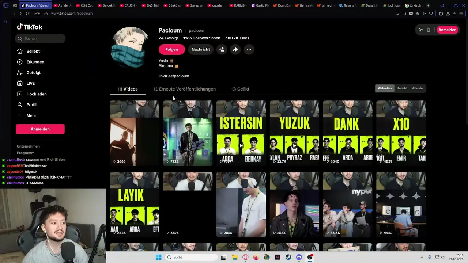This screenshot has height=263, width=468.
Task: Go back using the browser back arrow
Action: [x=15, y=14]
